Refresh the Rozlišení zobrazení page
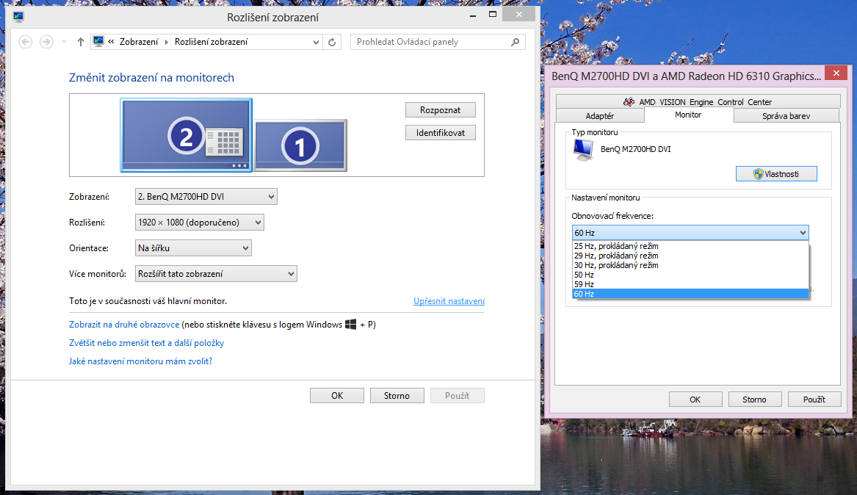The image size is (857, 495). 333,42
